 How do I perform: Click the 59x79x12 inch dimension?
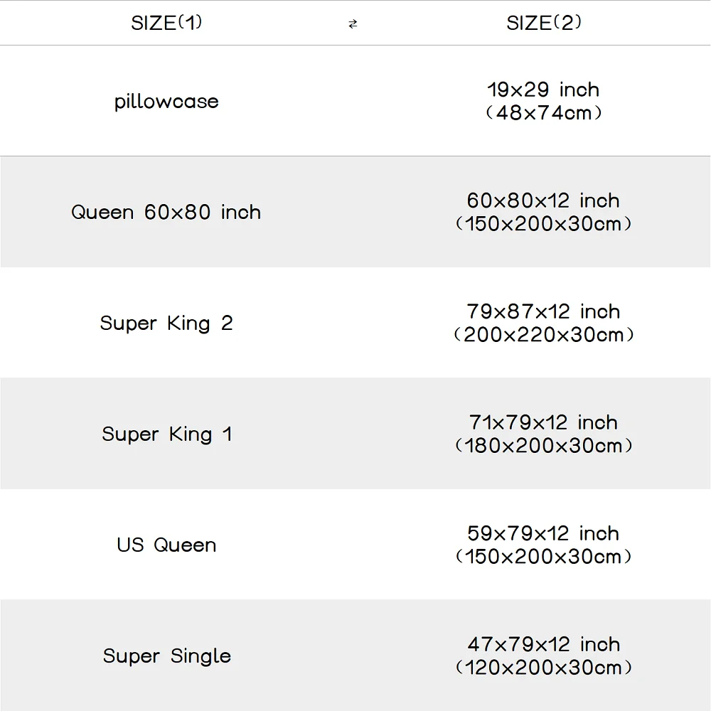pyautogui.click(x=543, y=533)
